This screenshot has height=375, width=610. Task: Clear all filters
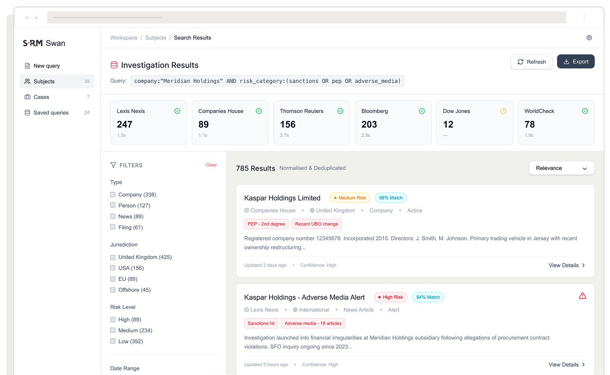pos(211,165)
